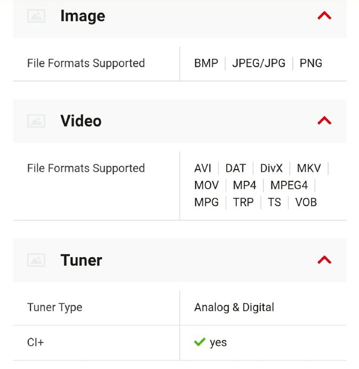Select the JPEG/JPG format entry
The width and height of the screenshot is (359, 369).
point(259,63)
